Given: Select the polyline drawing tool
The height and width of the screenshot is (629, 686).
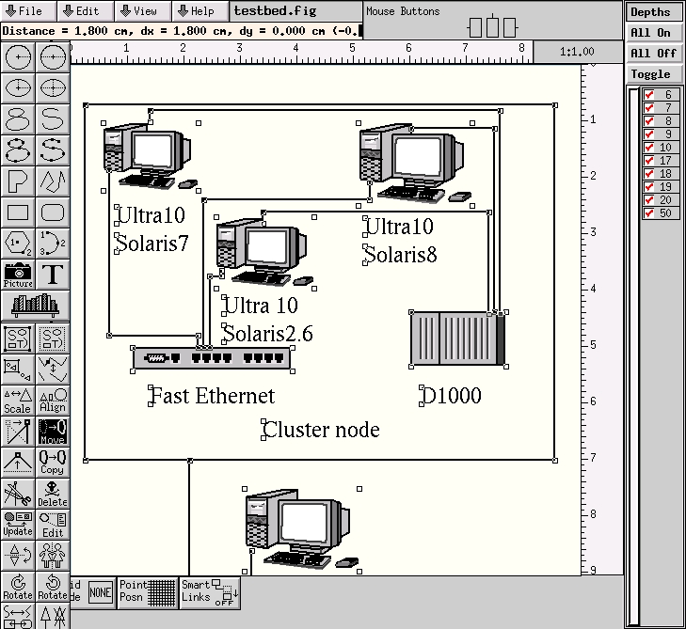Looking at the screenshot, I should tap(53, 181).
